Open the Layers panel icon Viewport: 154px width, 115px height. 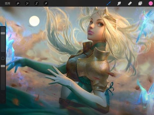pyautogui.click(x=140, y=3)
